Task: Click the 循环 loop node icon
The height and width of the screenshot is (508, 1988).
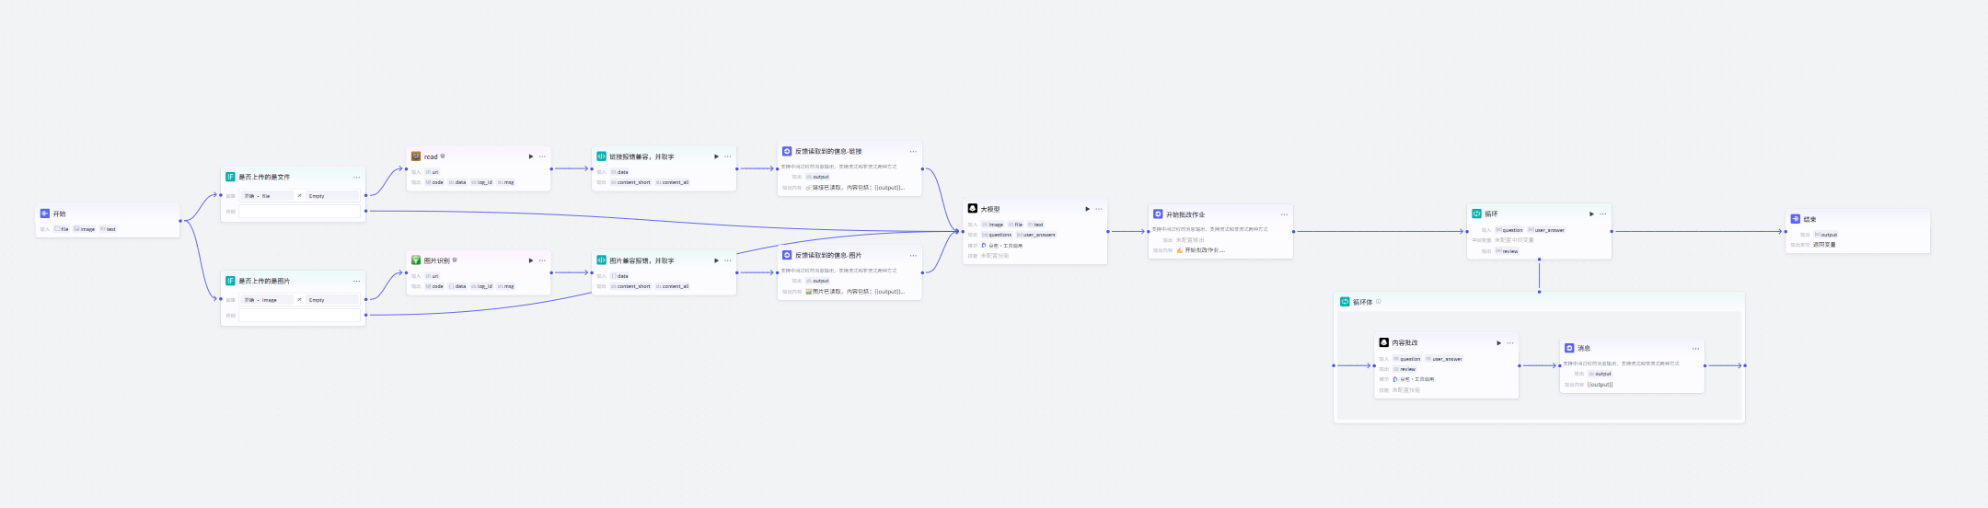Action: point(1476,214)
